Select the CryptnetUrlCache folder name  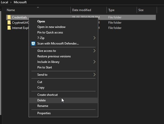(x=20, y=23)
